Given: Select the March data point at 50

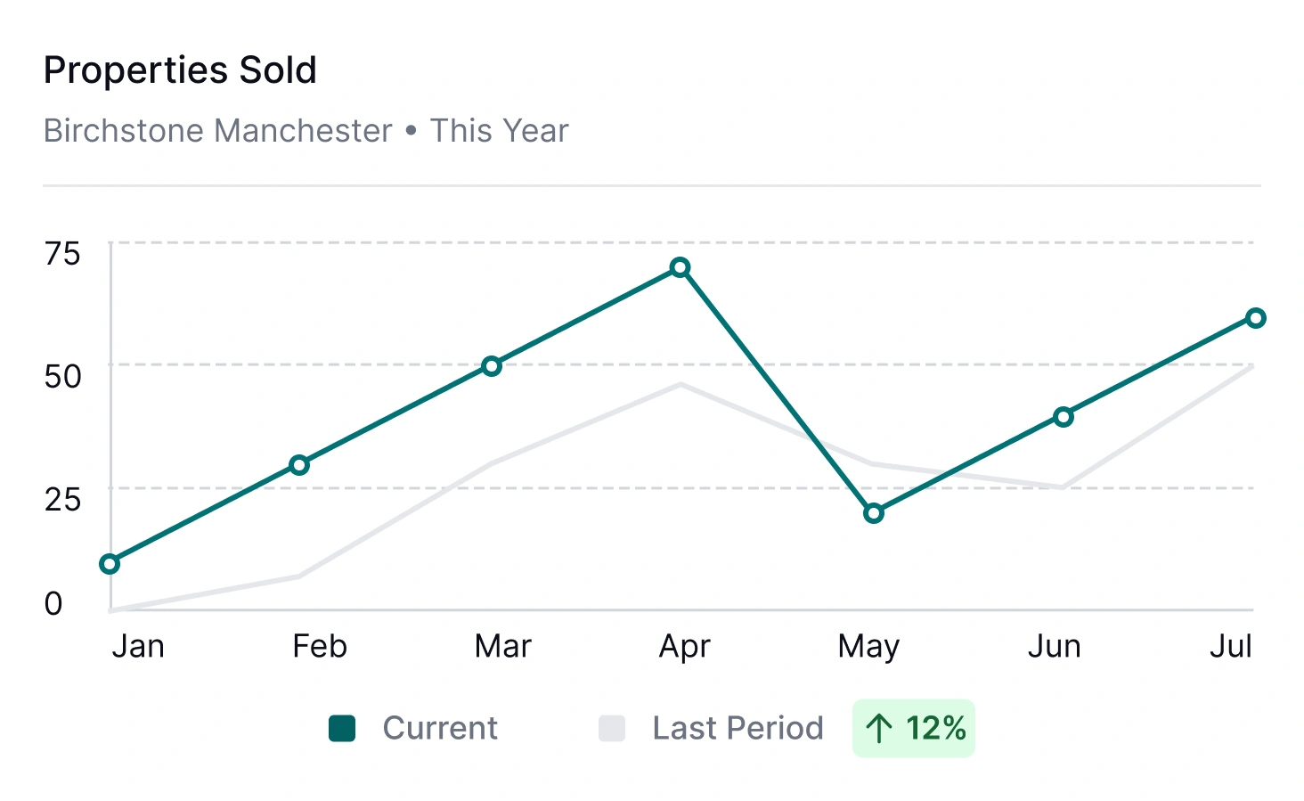Looking at the screenshot, I should coord(492,366).
